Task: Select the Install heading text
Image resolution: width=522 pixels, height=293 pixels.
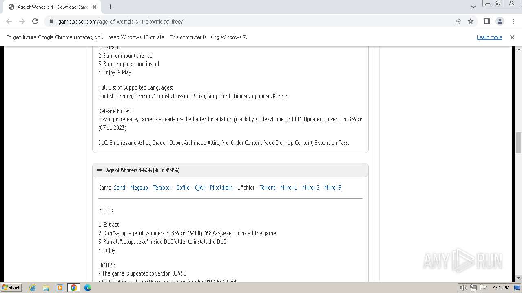Action: click(106, 210)
